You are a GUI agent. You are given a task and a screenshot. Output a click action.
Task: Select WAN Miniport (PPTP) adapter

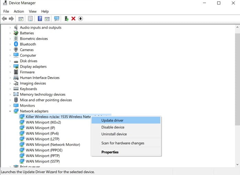pos(43,156)
